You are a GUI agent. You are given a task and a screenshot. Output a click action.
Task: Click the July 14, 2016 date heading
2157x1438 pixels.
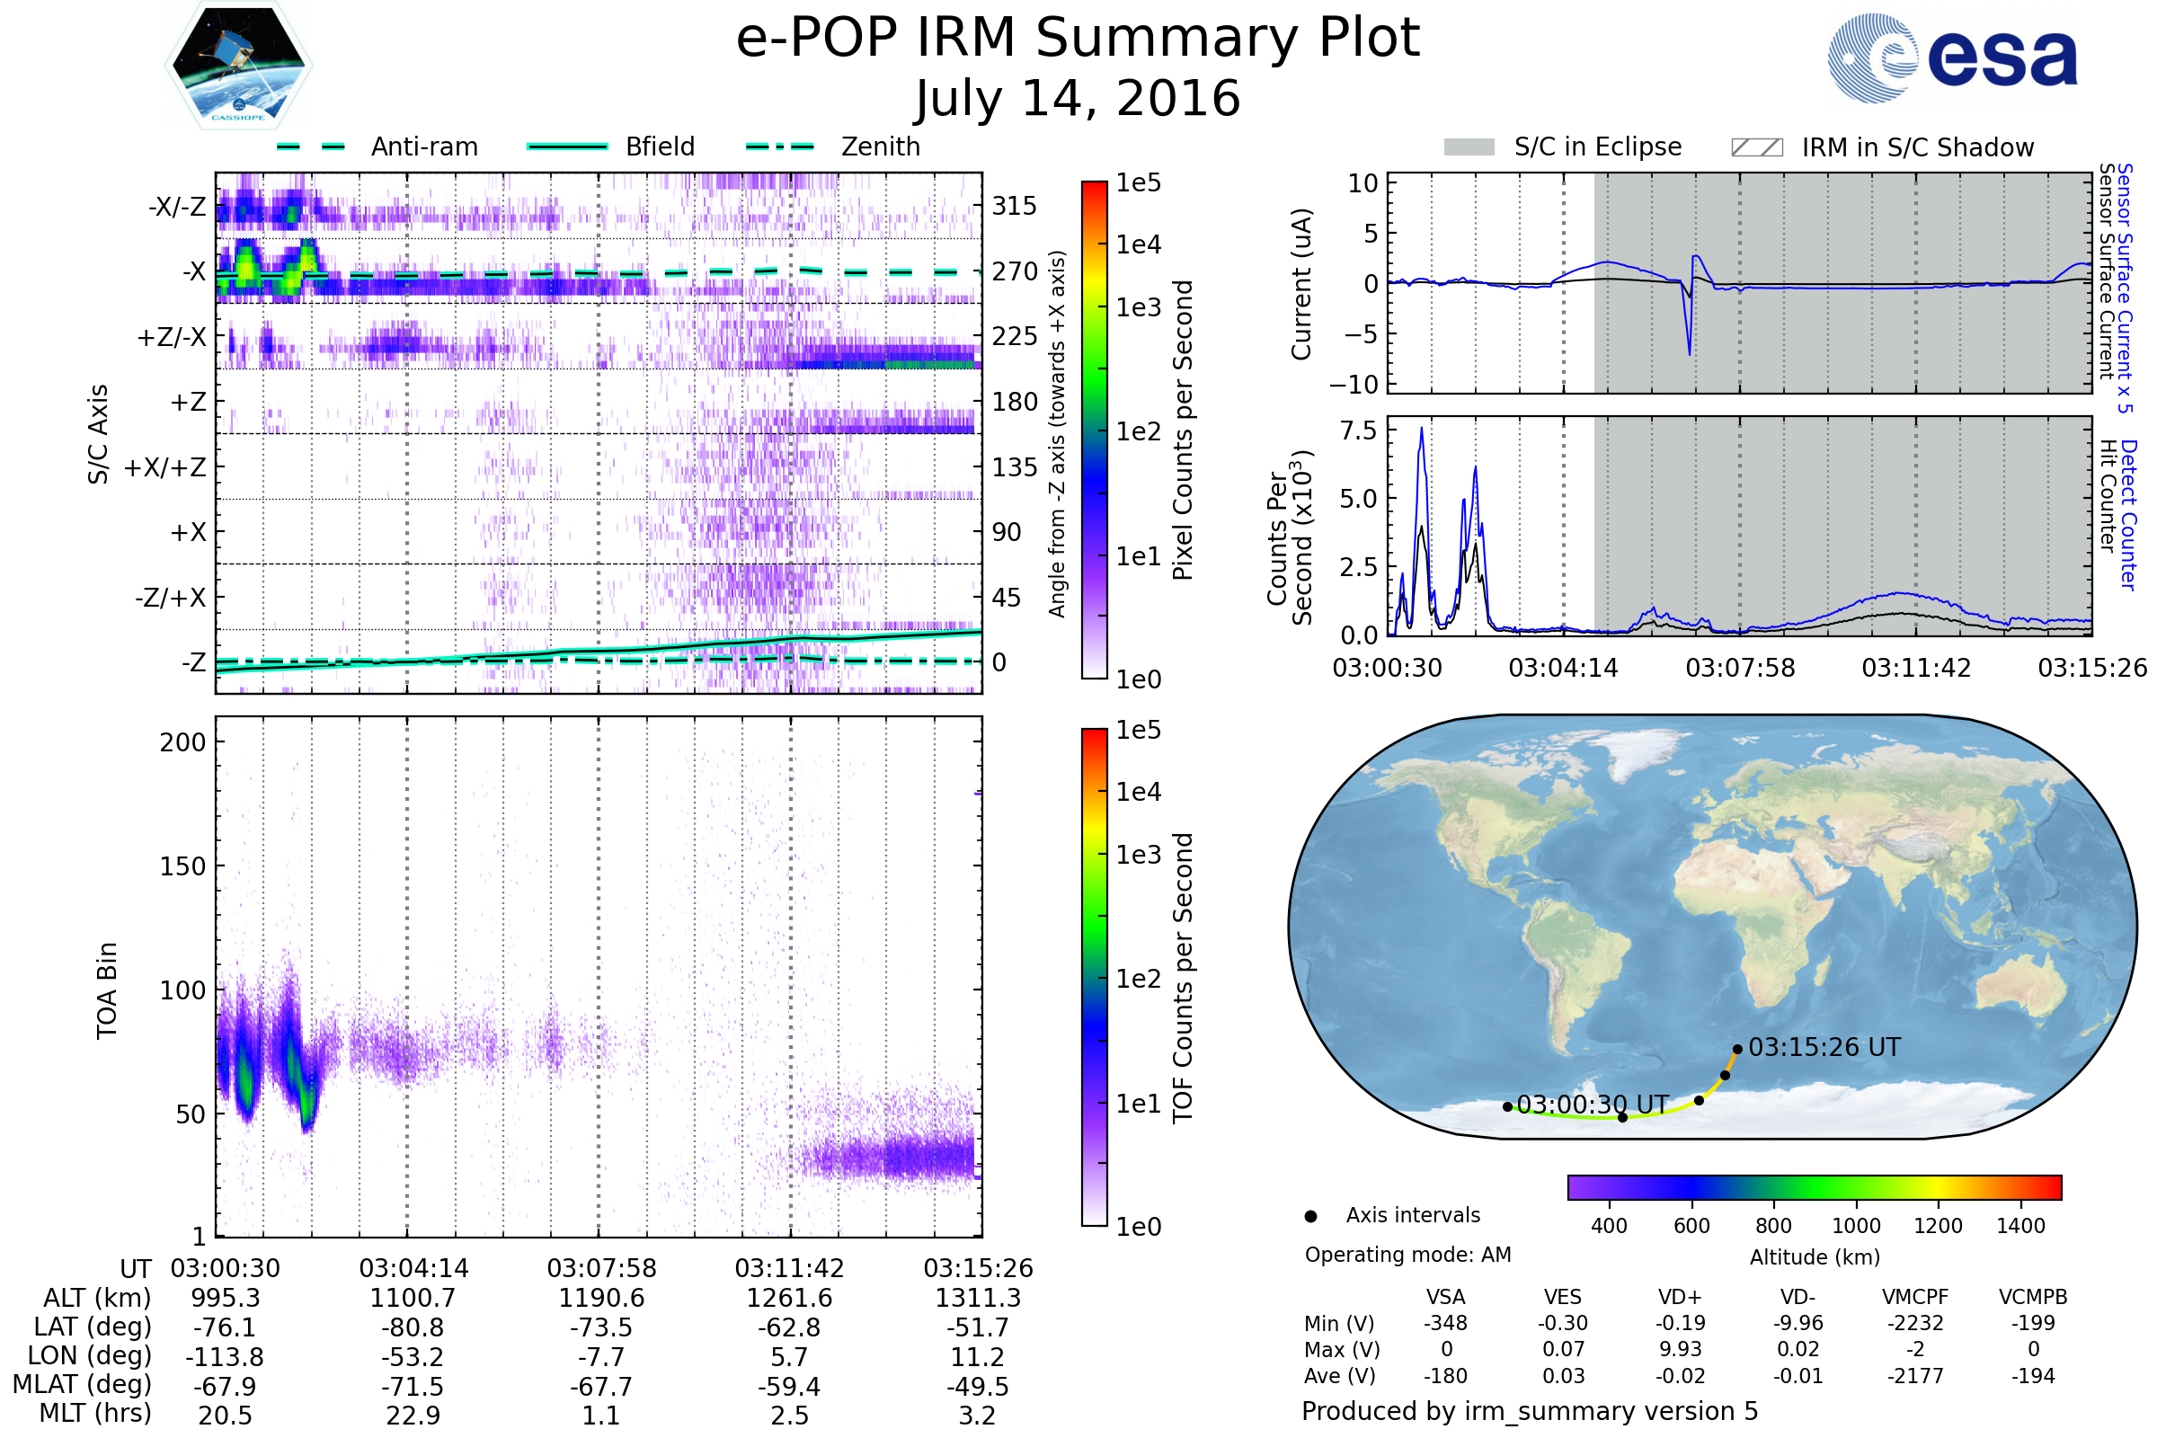coord(1078,99)
